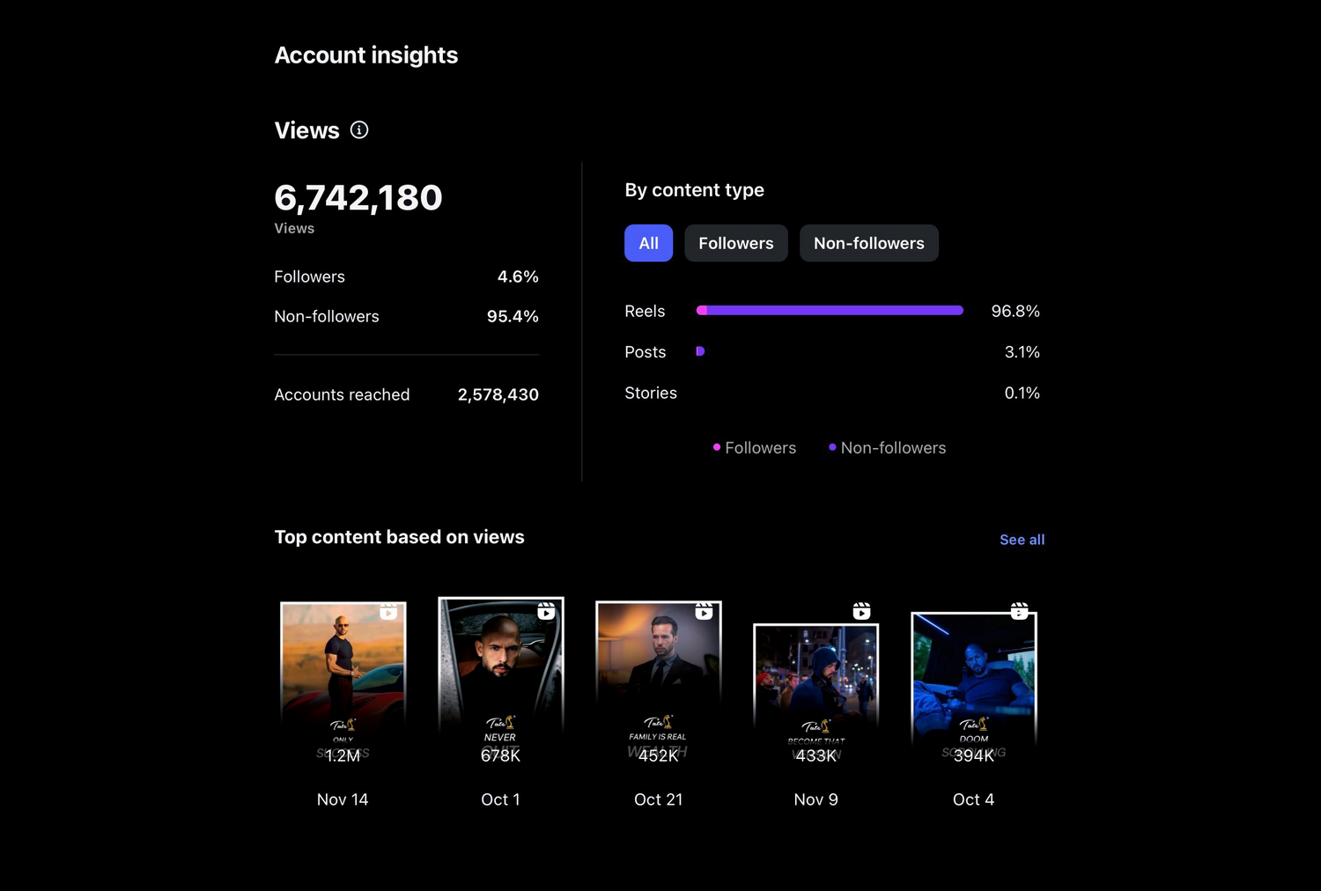Click the pink Followers legend dot
Image resolution: width=1321 pixels, height=891 pixels.
click(x=717, y=447)
